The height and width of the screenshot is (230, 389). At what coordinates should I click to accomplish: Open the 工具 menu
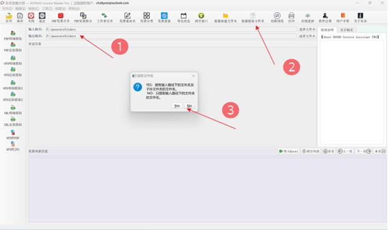47,8
